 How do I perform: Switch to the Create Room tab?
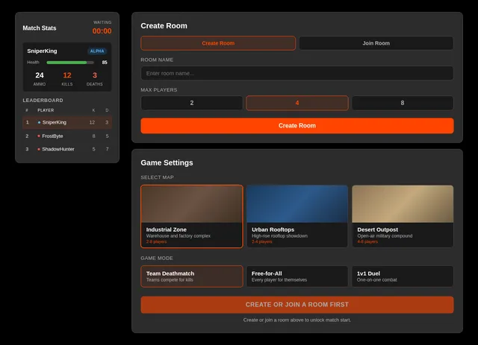[218, 43]
